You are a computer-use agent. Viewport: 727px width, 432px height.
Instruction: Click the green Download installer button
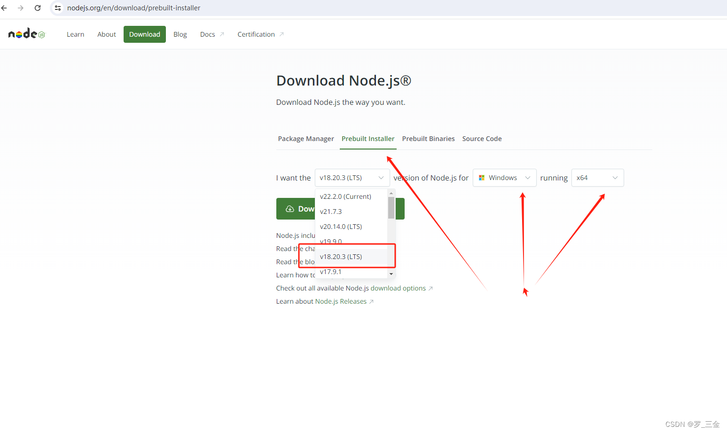340,209
